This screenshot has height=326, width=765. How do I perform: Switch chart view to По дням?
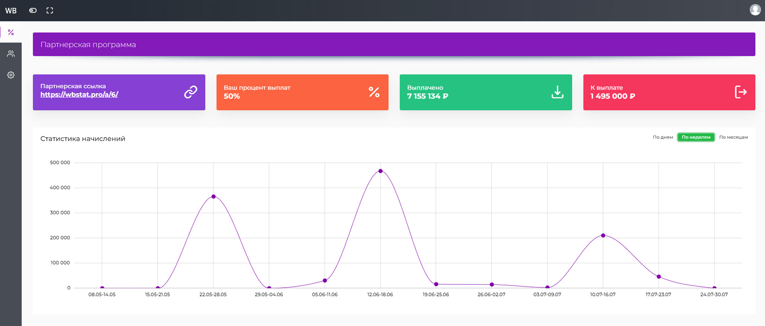click(663, 137)
